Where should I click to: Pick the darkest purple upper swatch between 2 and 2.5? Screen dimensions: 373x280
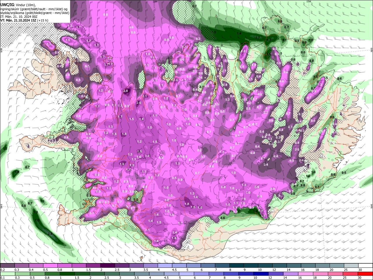click(108, 265)
